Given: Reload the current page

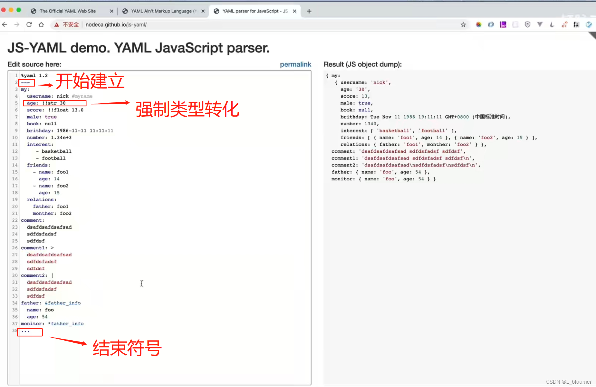Looking at the screenshot, I should (x=29, y=25).
